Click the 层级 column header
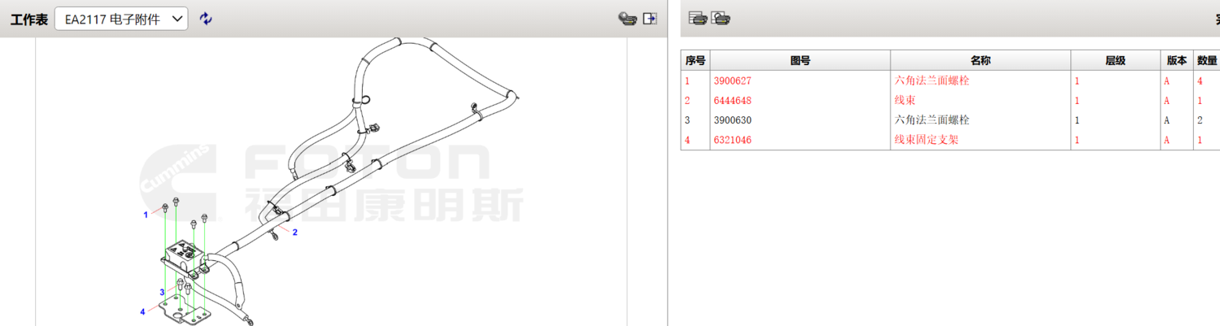The width and height of the screenshot is (1220, 326). [x=1115, y=60]
